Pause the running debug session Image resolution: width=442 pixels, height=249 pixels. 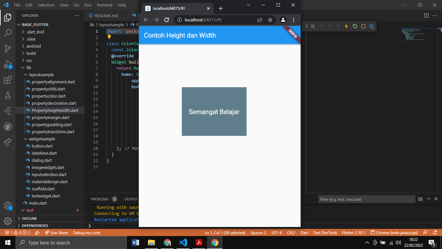[313, 26]
